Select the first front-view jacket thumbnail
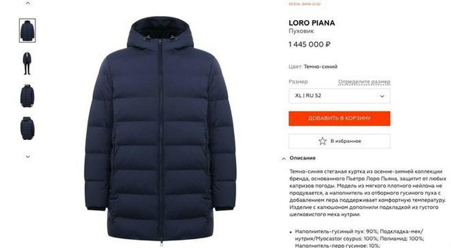Viewport: 451px width, 248px height. point(27,31)
